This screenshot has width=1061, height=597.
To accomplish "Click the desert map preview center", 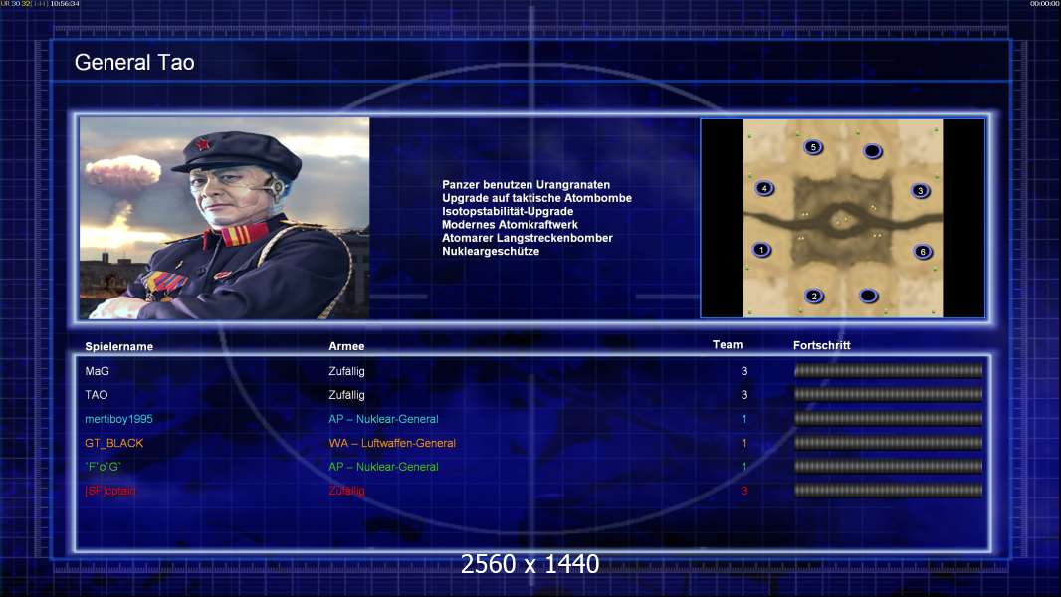I will pyautogui.click(x=842, y=218).
